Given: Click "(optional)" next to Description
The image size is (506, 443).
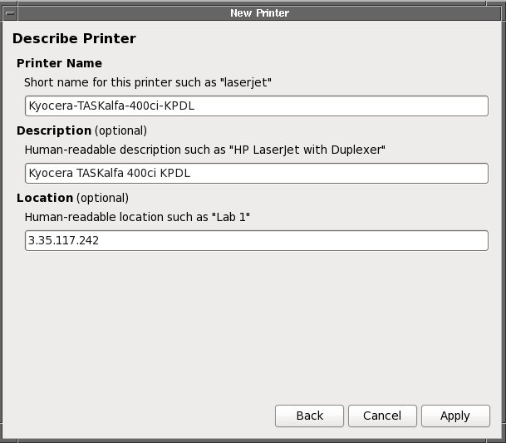Looking at the screenshot, I should [120, 130].
